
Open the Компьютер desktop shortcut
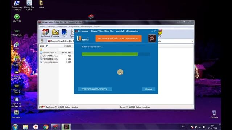[x=17, y=6]
